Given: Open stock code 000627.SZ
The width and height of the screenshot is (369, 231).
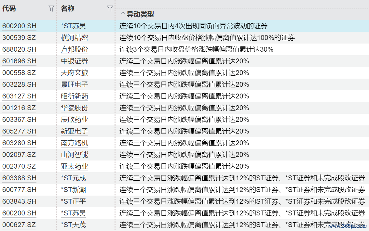Looking at the screenshot, I should click(19, 225).
